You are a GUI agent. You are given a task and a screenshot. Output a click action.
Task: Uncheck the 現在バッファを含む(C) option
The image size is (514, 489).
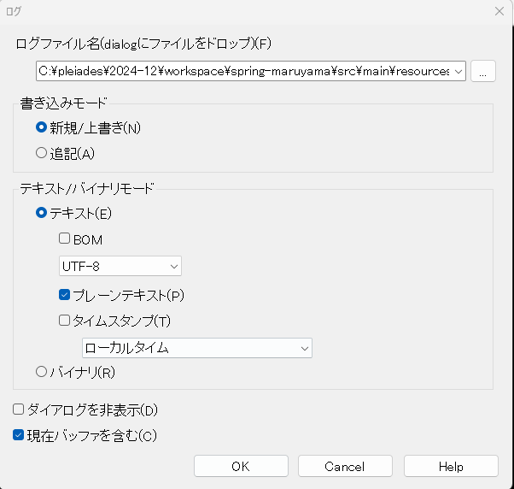pyautogui.click(x=19, y=435)
